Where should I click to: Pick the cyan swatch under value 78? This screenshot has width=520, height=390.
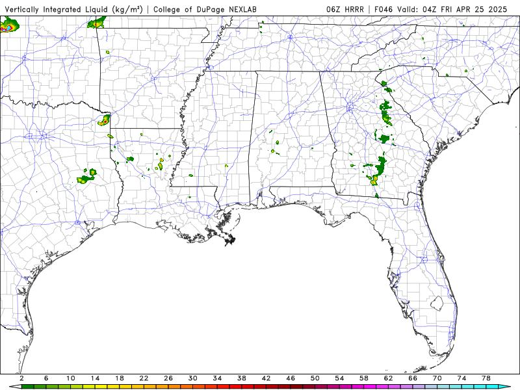[493, 387]
